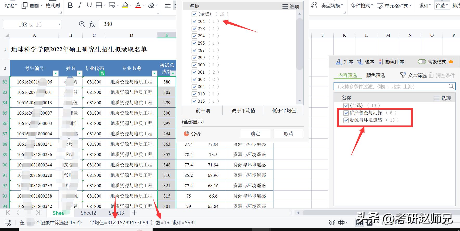This screenshot has width=460, height=231.
Task: Toggle bold formatting in the toolbar
Action: (x=70, y=5)
